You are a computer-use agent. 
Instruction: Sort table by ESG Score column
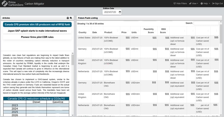pos(163,31)
